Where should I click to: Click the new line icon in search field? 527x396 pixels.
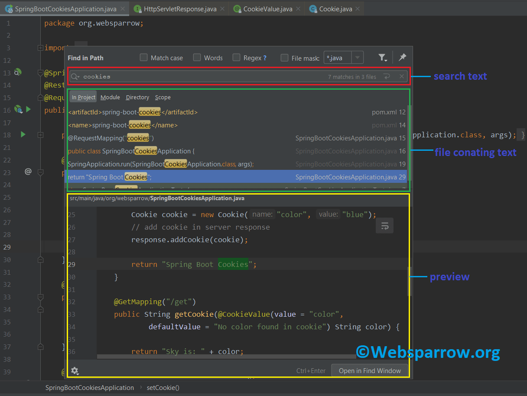tap(386, 76)
